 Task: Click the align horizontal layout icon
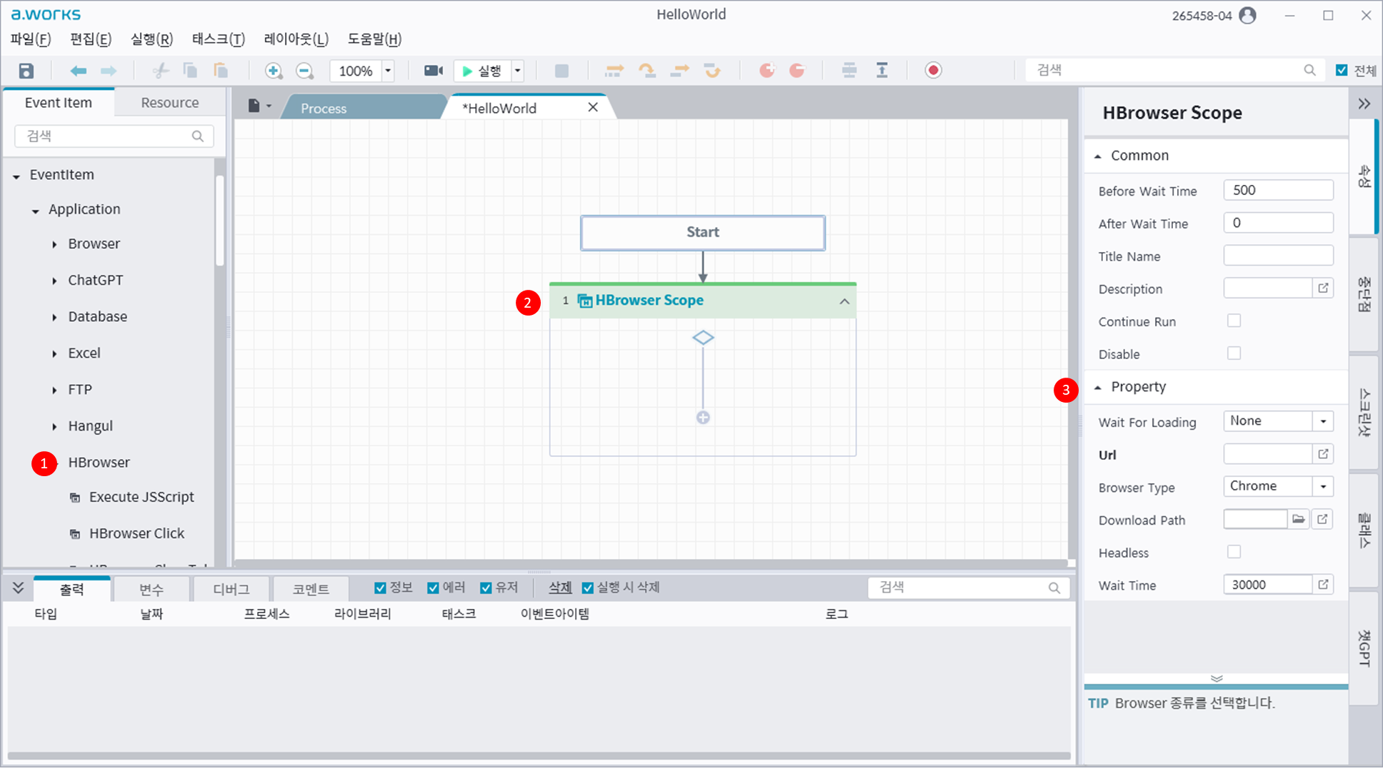849,70
